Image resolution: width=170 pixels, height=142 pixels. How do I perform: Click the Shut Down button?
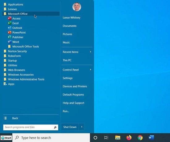tap(70, 127)
